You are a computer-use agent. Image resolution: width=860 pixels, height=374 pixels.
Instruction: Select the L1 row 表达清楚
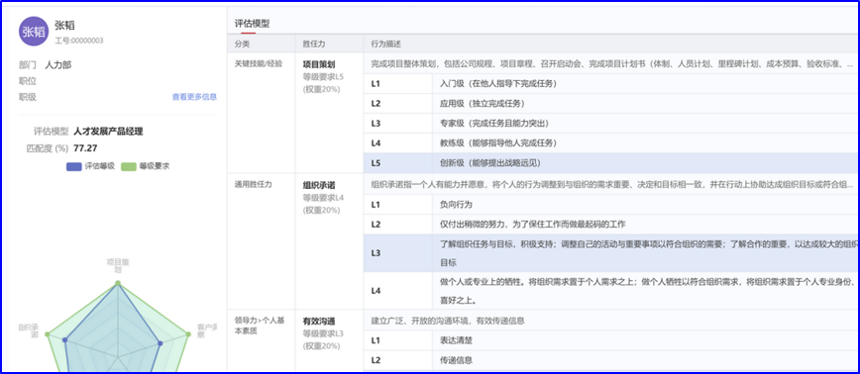pos(611,340)
